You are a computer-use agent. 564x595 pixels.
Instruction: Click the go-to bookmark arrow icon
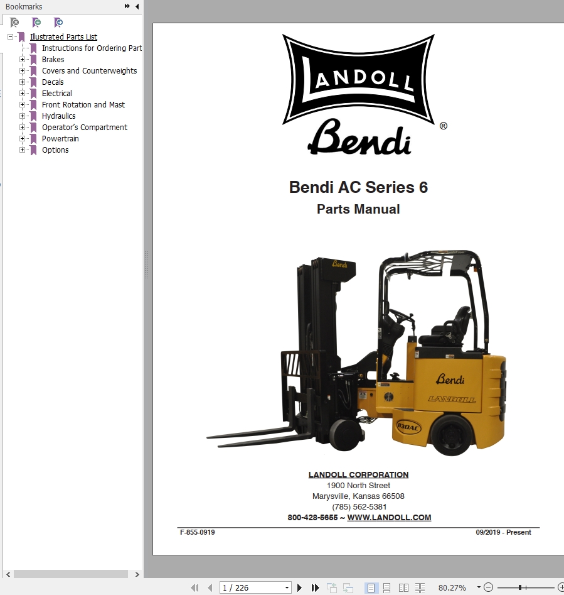click(x=58, y=23)
